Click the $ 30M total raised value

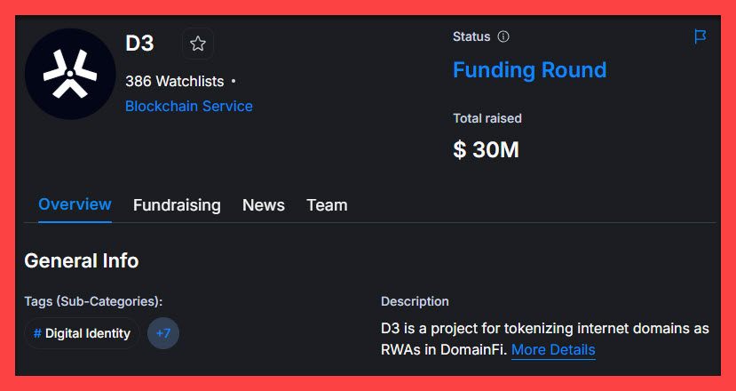coord(487,150)
